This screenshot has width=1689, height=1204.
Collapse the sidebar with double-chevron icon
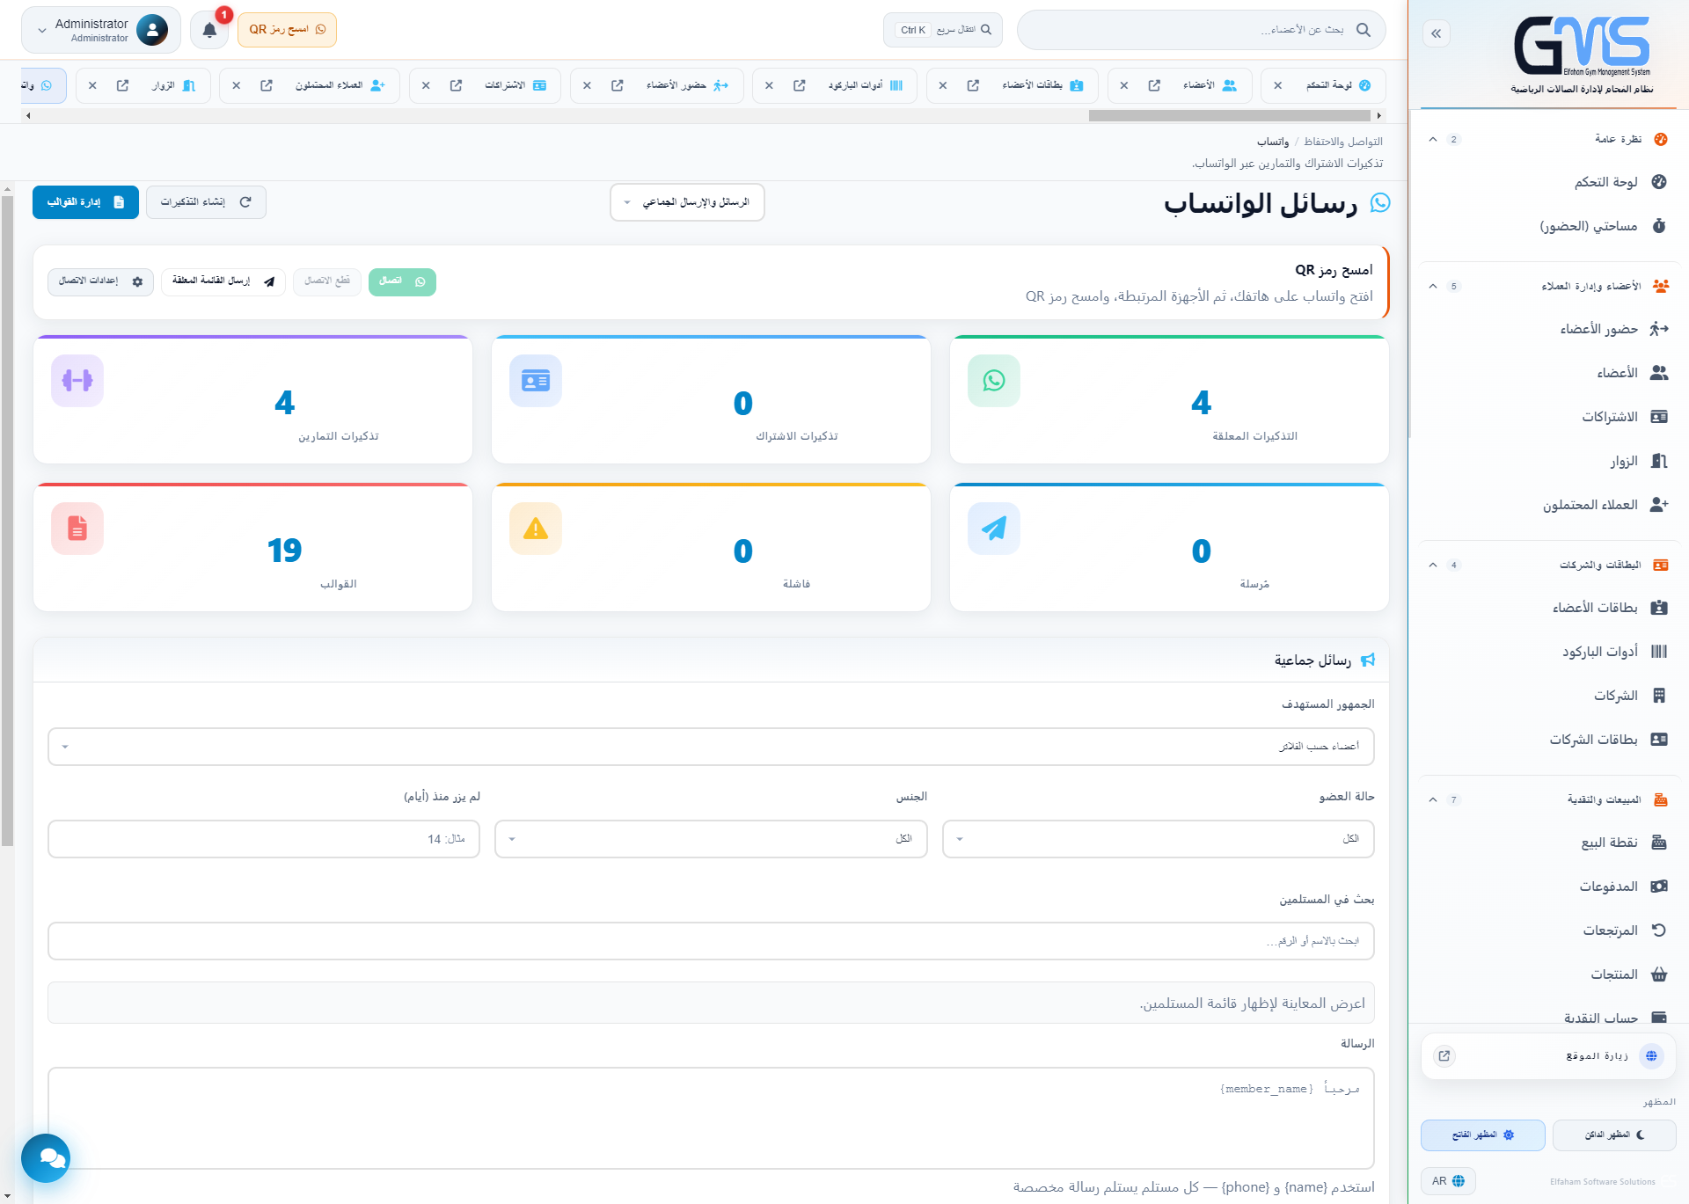1436,33
